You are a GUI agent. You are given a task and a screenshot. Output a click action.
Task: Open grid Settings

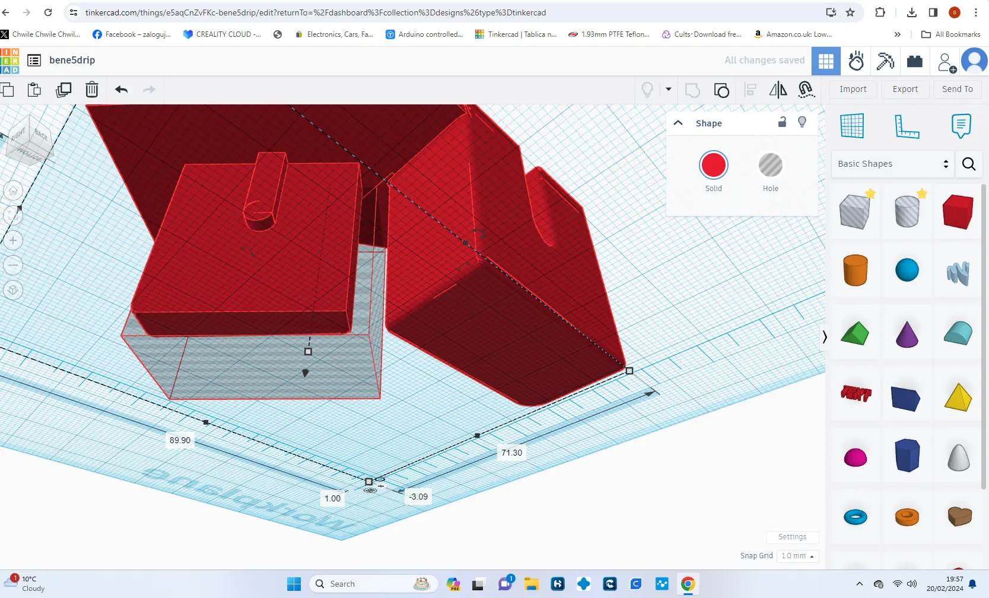(x=792, y=537)
